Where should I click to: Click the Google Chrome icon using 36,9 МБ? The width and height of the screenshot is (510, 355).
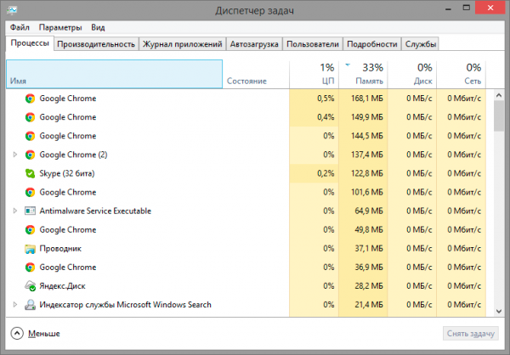tap(30, 268)
